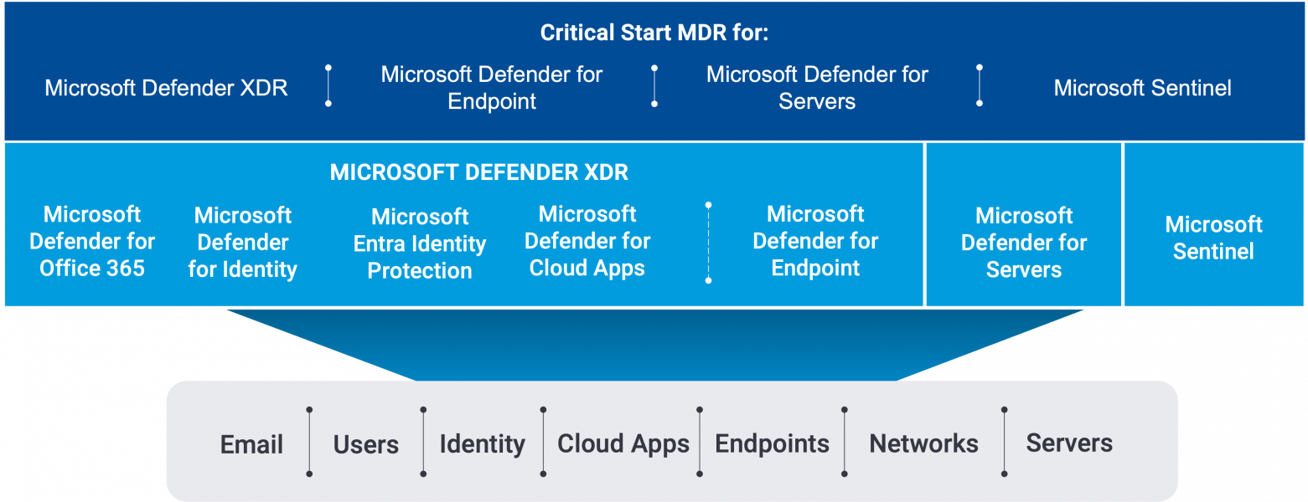Open Microsoft Sentinel in the dark blue row

pos(1142,88)
